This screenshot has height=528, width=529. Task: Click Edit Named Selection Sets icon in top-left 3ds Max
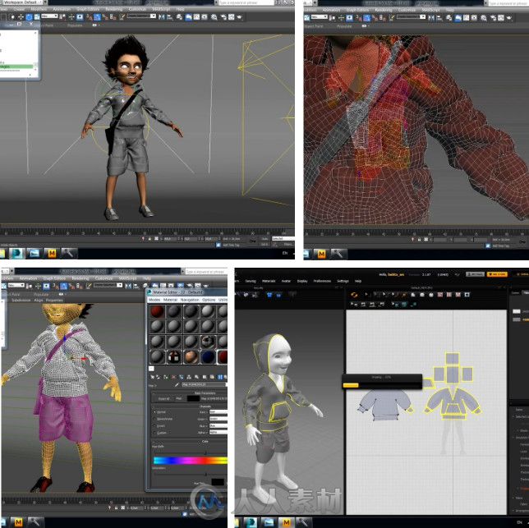122,17
